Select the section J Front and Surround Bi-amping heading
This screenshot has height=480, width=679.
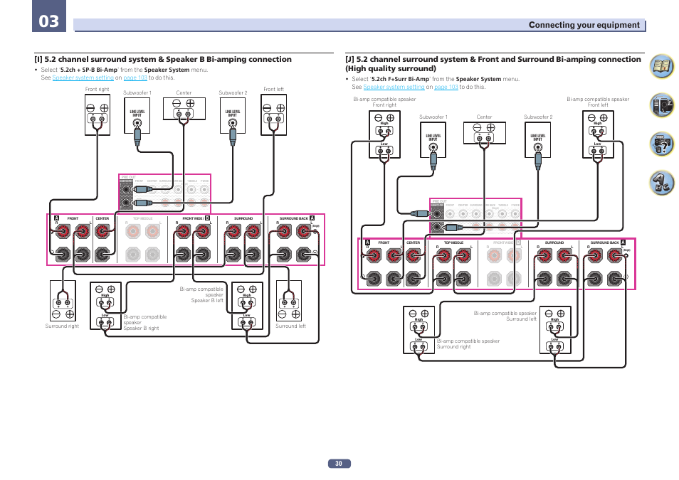coord(493,63)
